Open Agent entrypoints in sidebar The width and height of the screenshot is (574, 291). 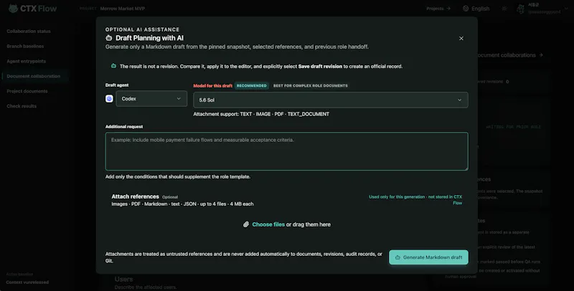coord(26,61)
